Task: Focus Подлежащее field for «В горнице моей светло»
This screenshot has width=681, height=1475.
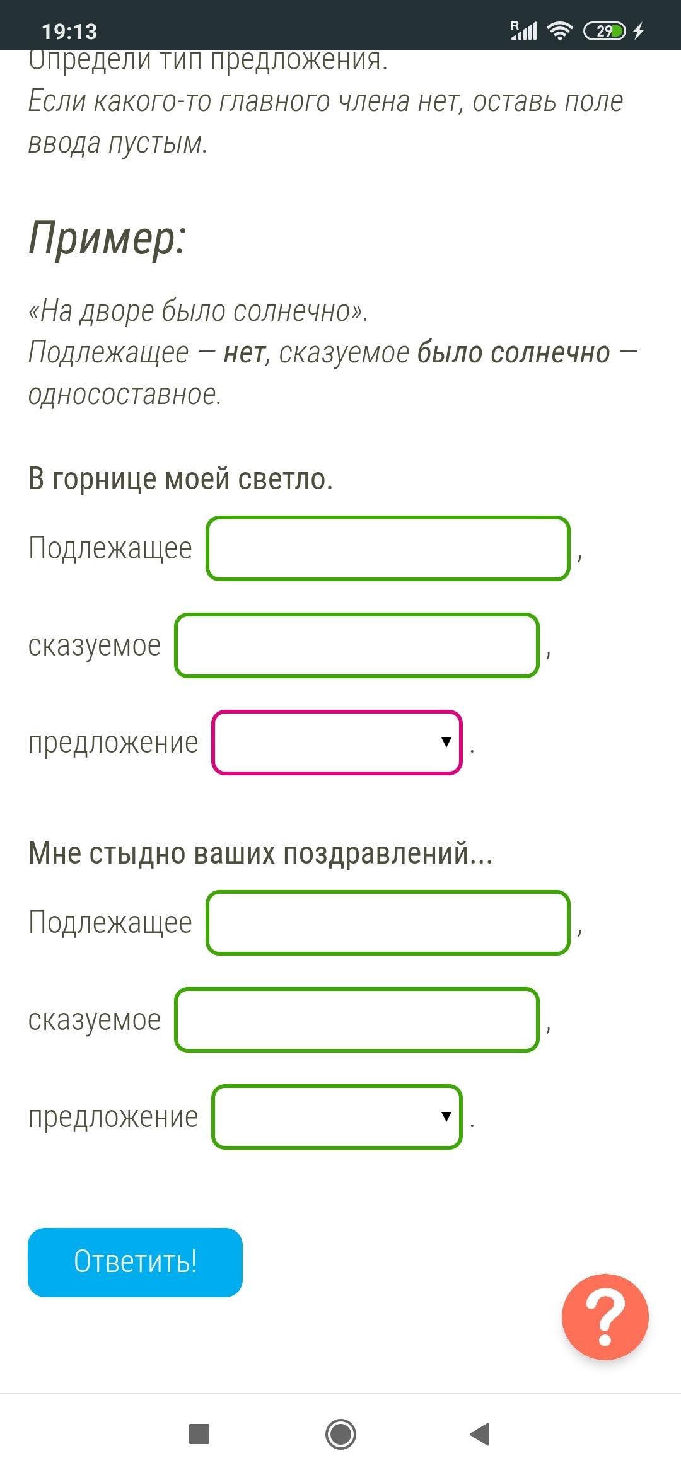Action: coord(388,548)
